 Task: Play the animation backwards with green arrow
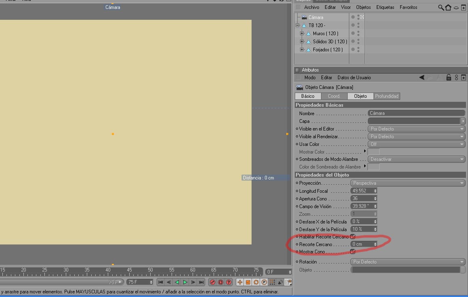click(x=177, y=282)
